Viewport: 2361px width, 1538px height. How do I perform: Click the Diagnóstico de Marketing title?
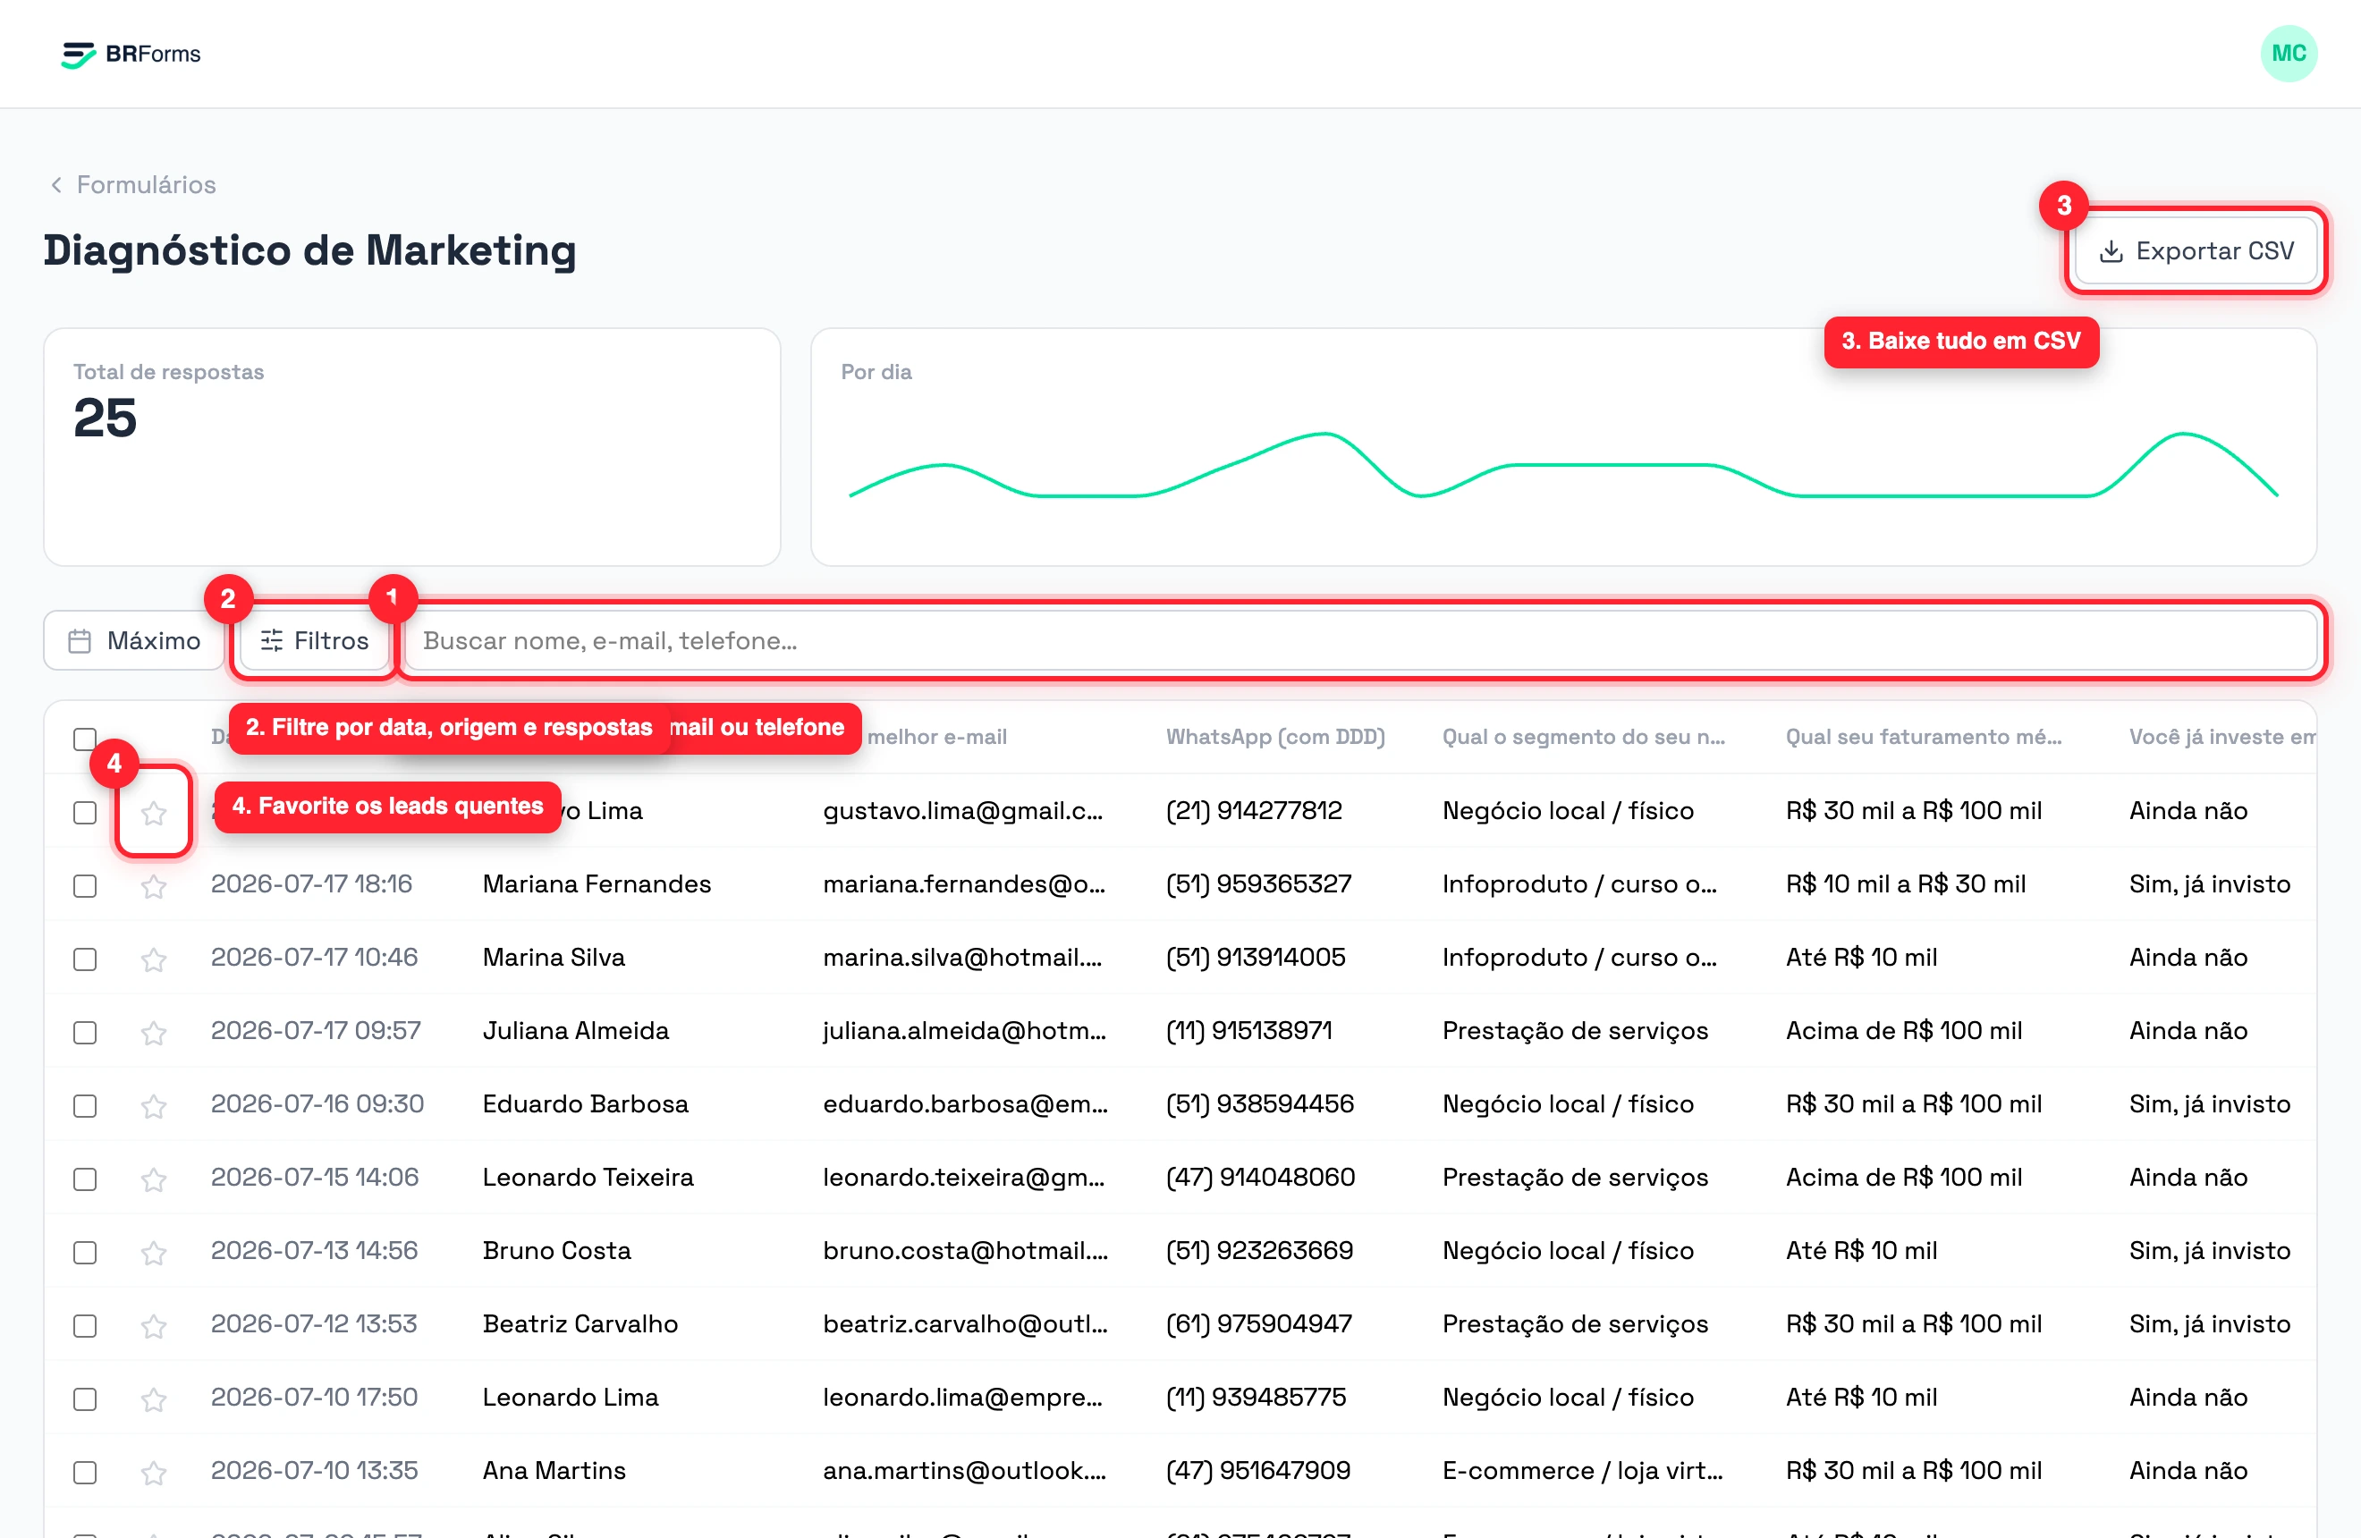coord(309,251)
